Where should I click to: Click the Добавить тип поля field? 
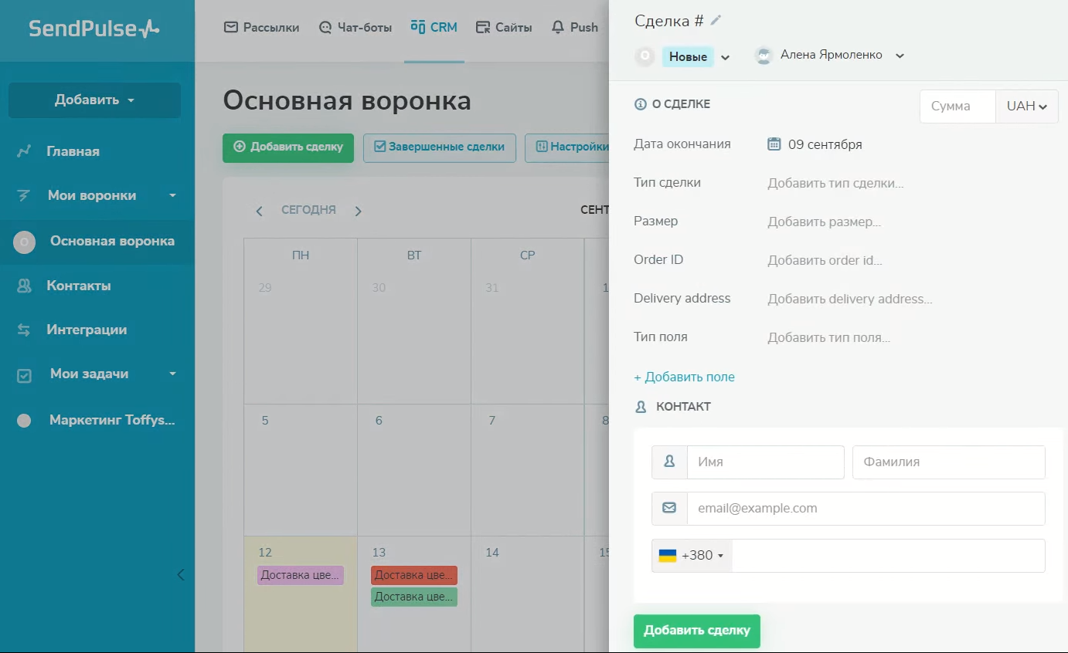click(x=828, y=337)
